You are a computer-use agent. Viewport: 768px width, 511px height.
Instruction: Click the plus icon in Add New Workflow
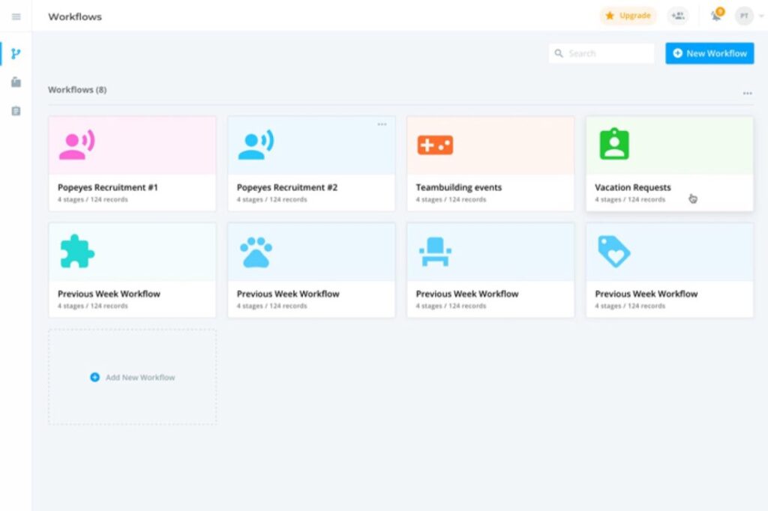(x=95, y=378)
